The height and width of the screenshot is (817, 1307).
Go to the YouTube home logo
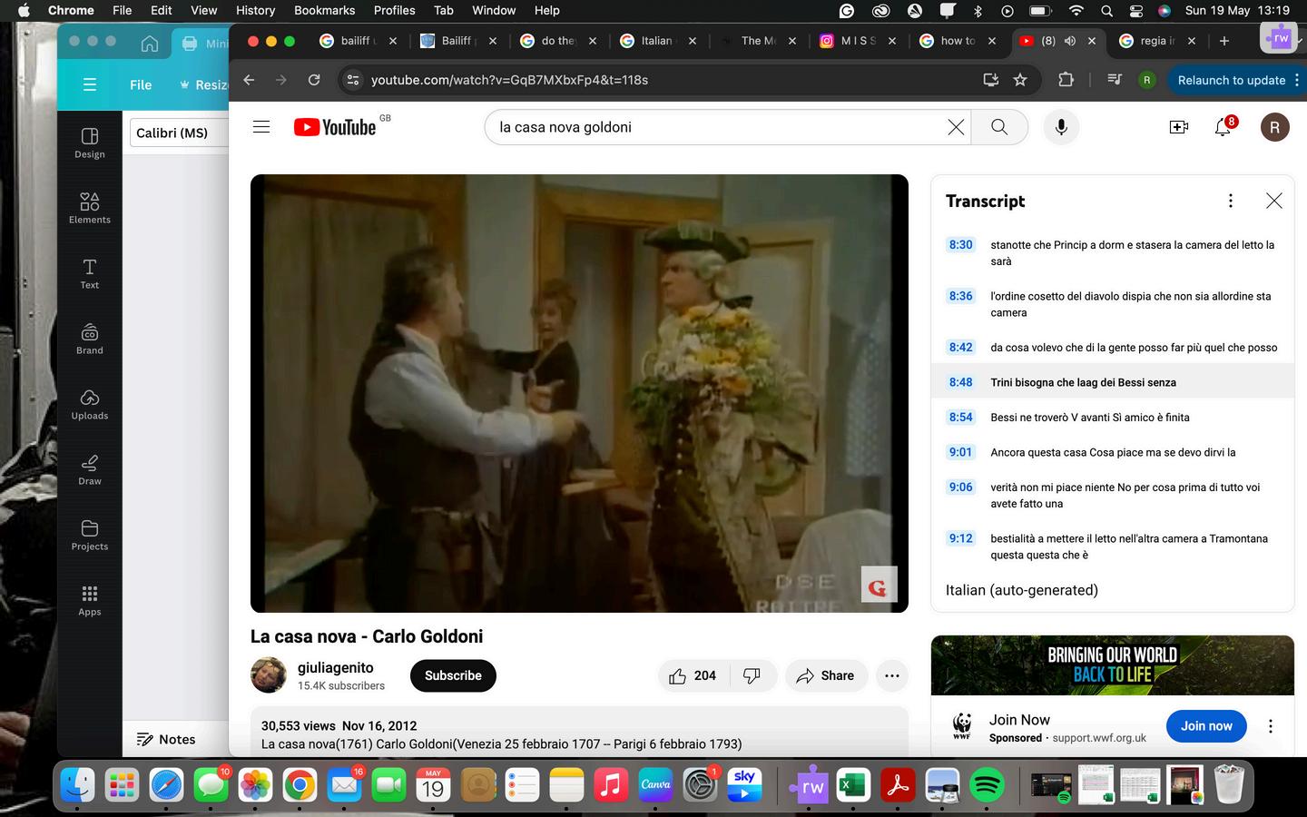coord(335,127)
